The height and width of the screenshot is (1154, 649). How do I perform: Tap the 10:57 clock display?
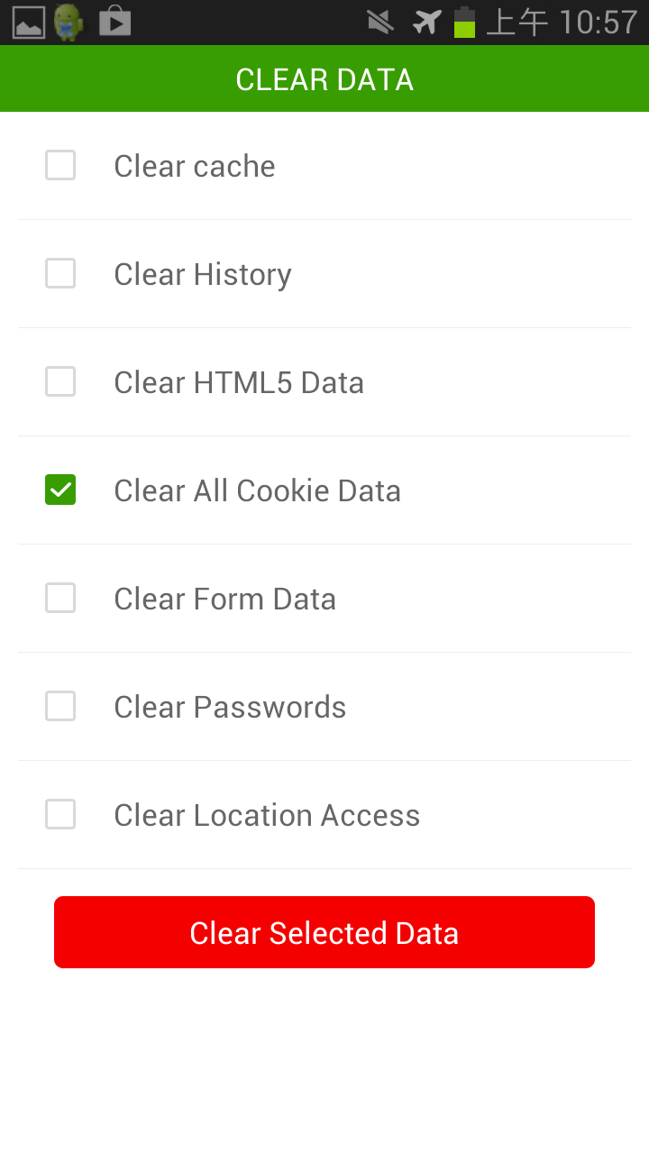click(598, 23)
